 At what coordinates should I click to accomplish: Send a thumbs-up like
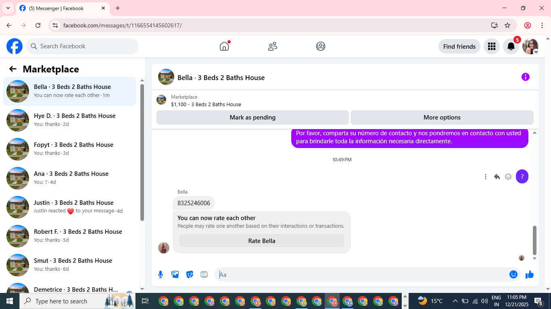(530, 274)
